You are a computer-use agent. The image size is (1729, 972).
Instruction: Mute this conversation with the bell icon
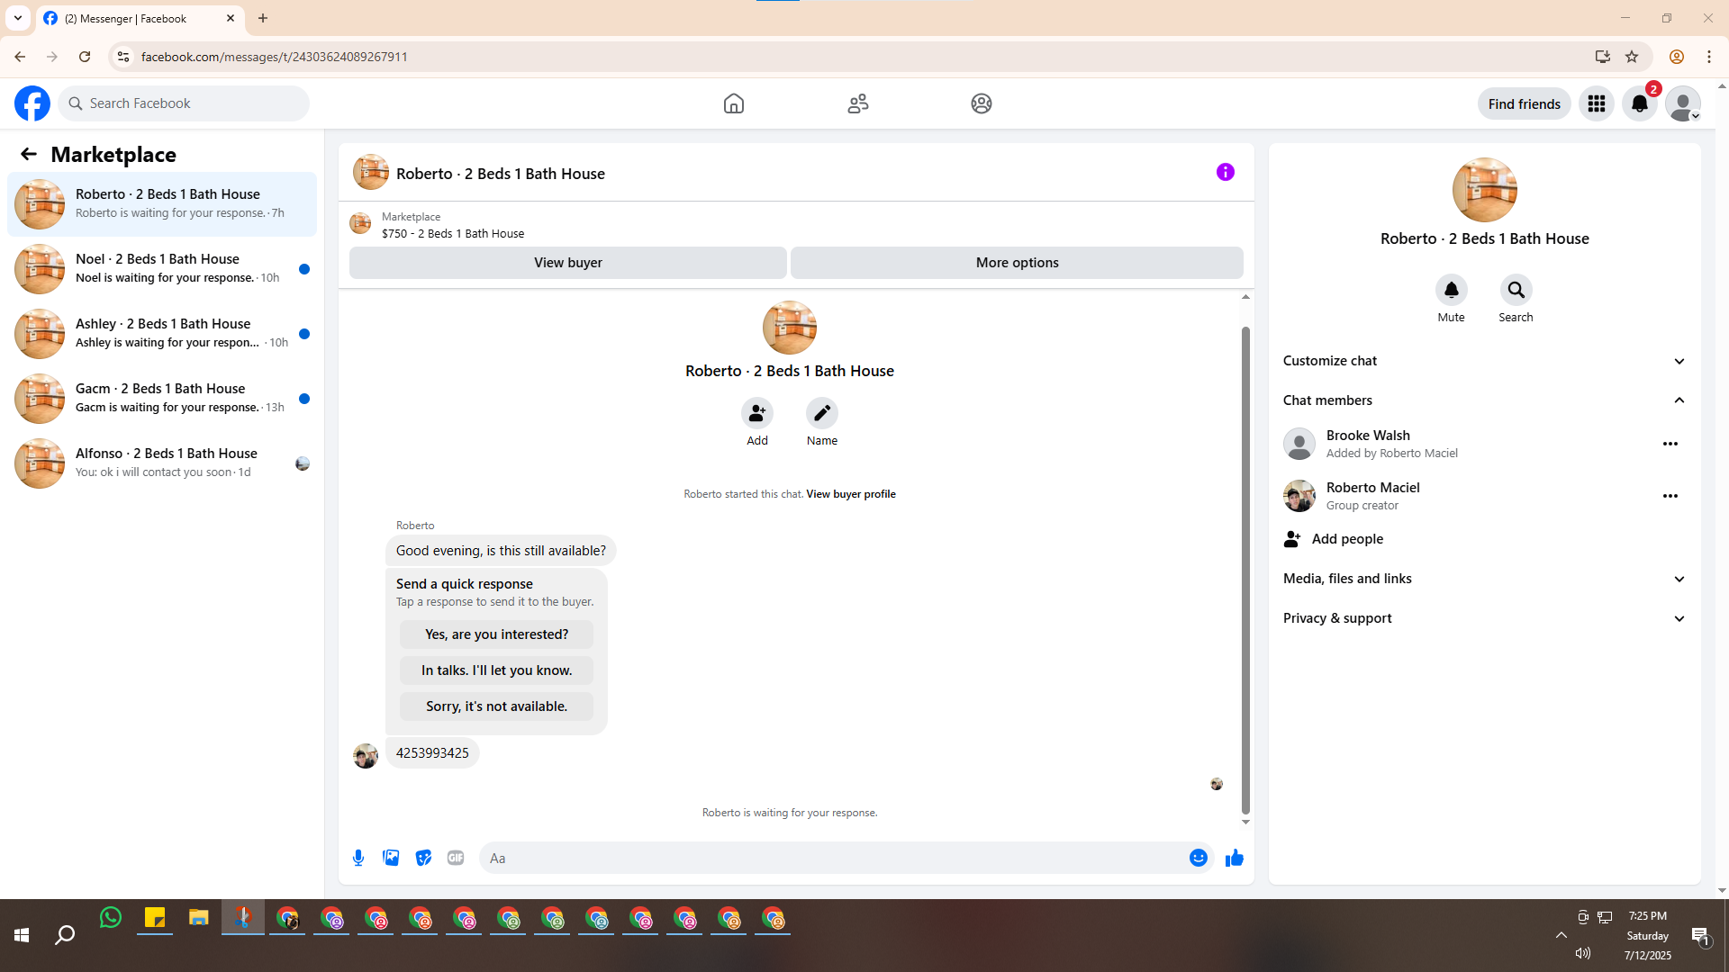[1451, 290]
